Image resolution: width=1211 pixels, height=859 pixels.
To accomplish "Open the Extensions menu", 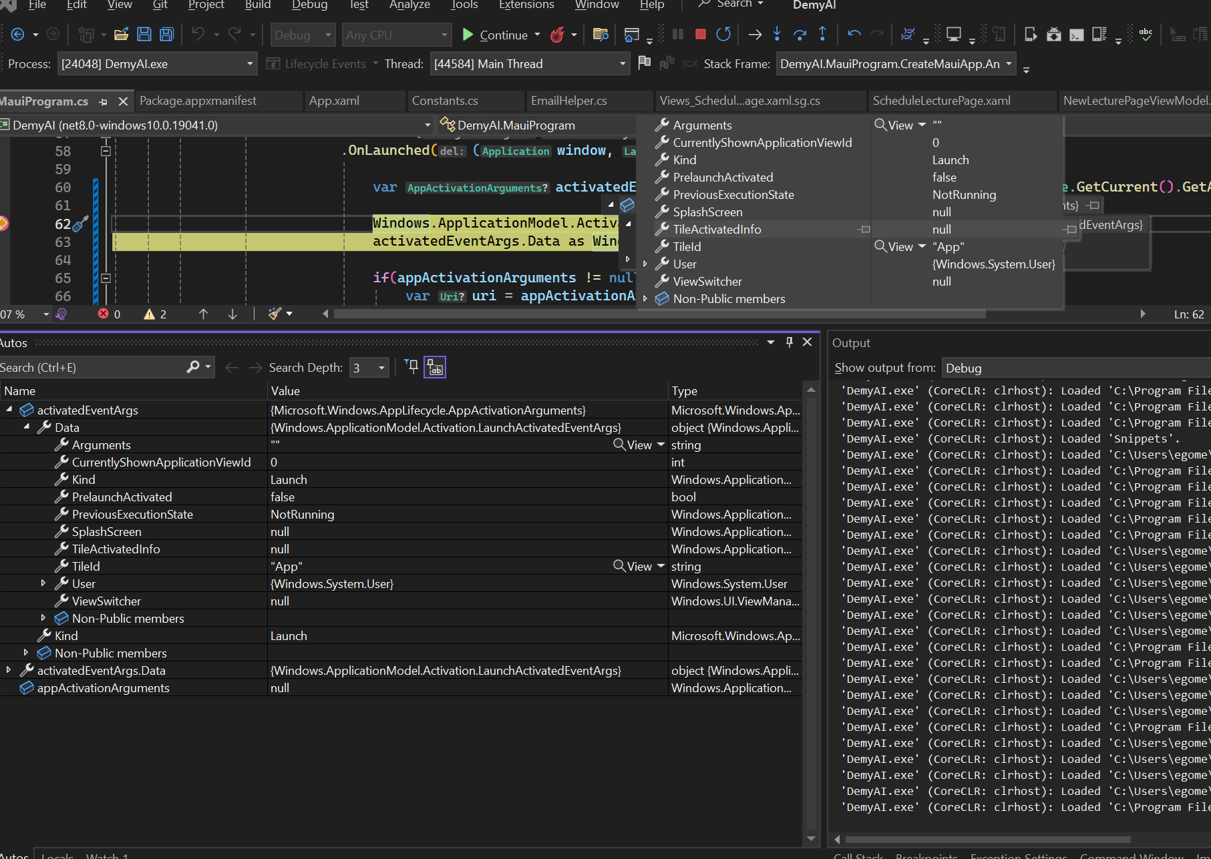I will point(526,5).
